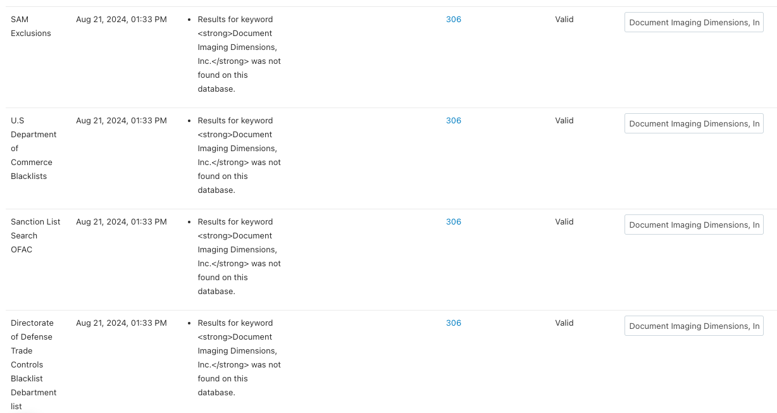Open the 306 link in Sanction List OFAC row
This screenshot has width=777, height=413.
[454, 222]
